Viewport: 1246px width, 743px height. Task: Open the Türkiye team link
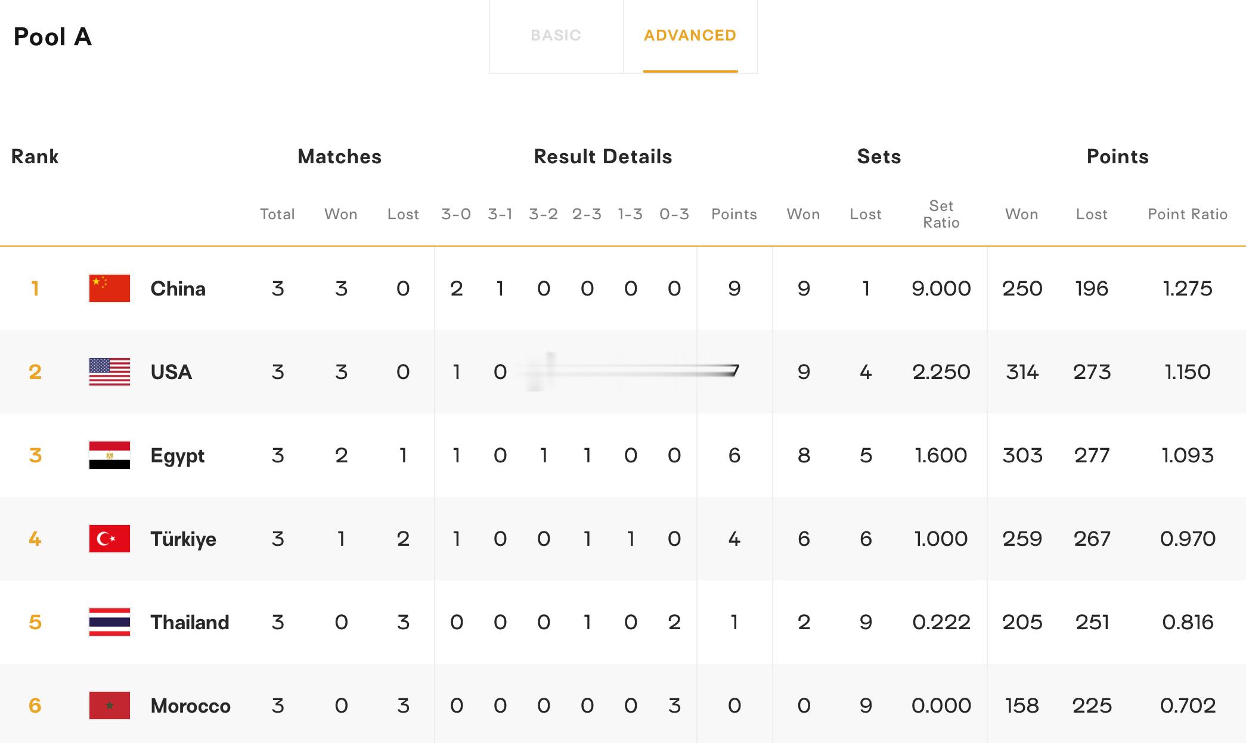184,539
